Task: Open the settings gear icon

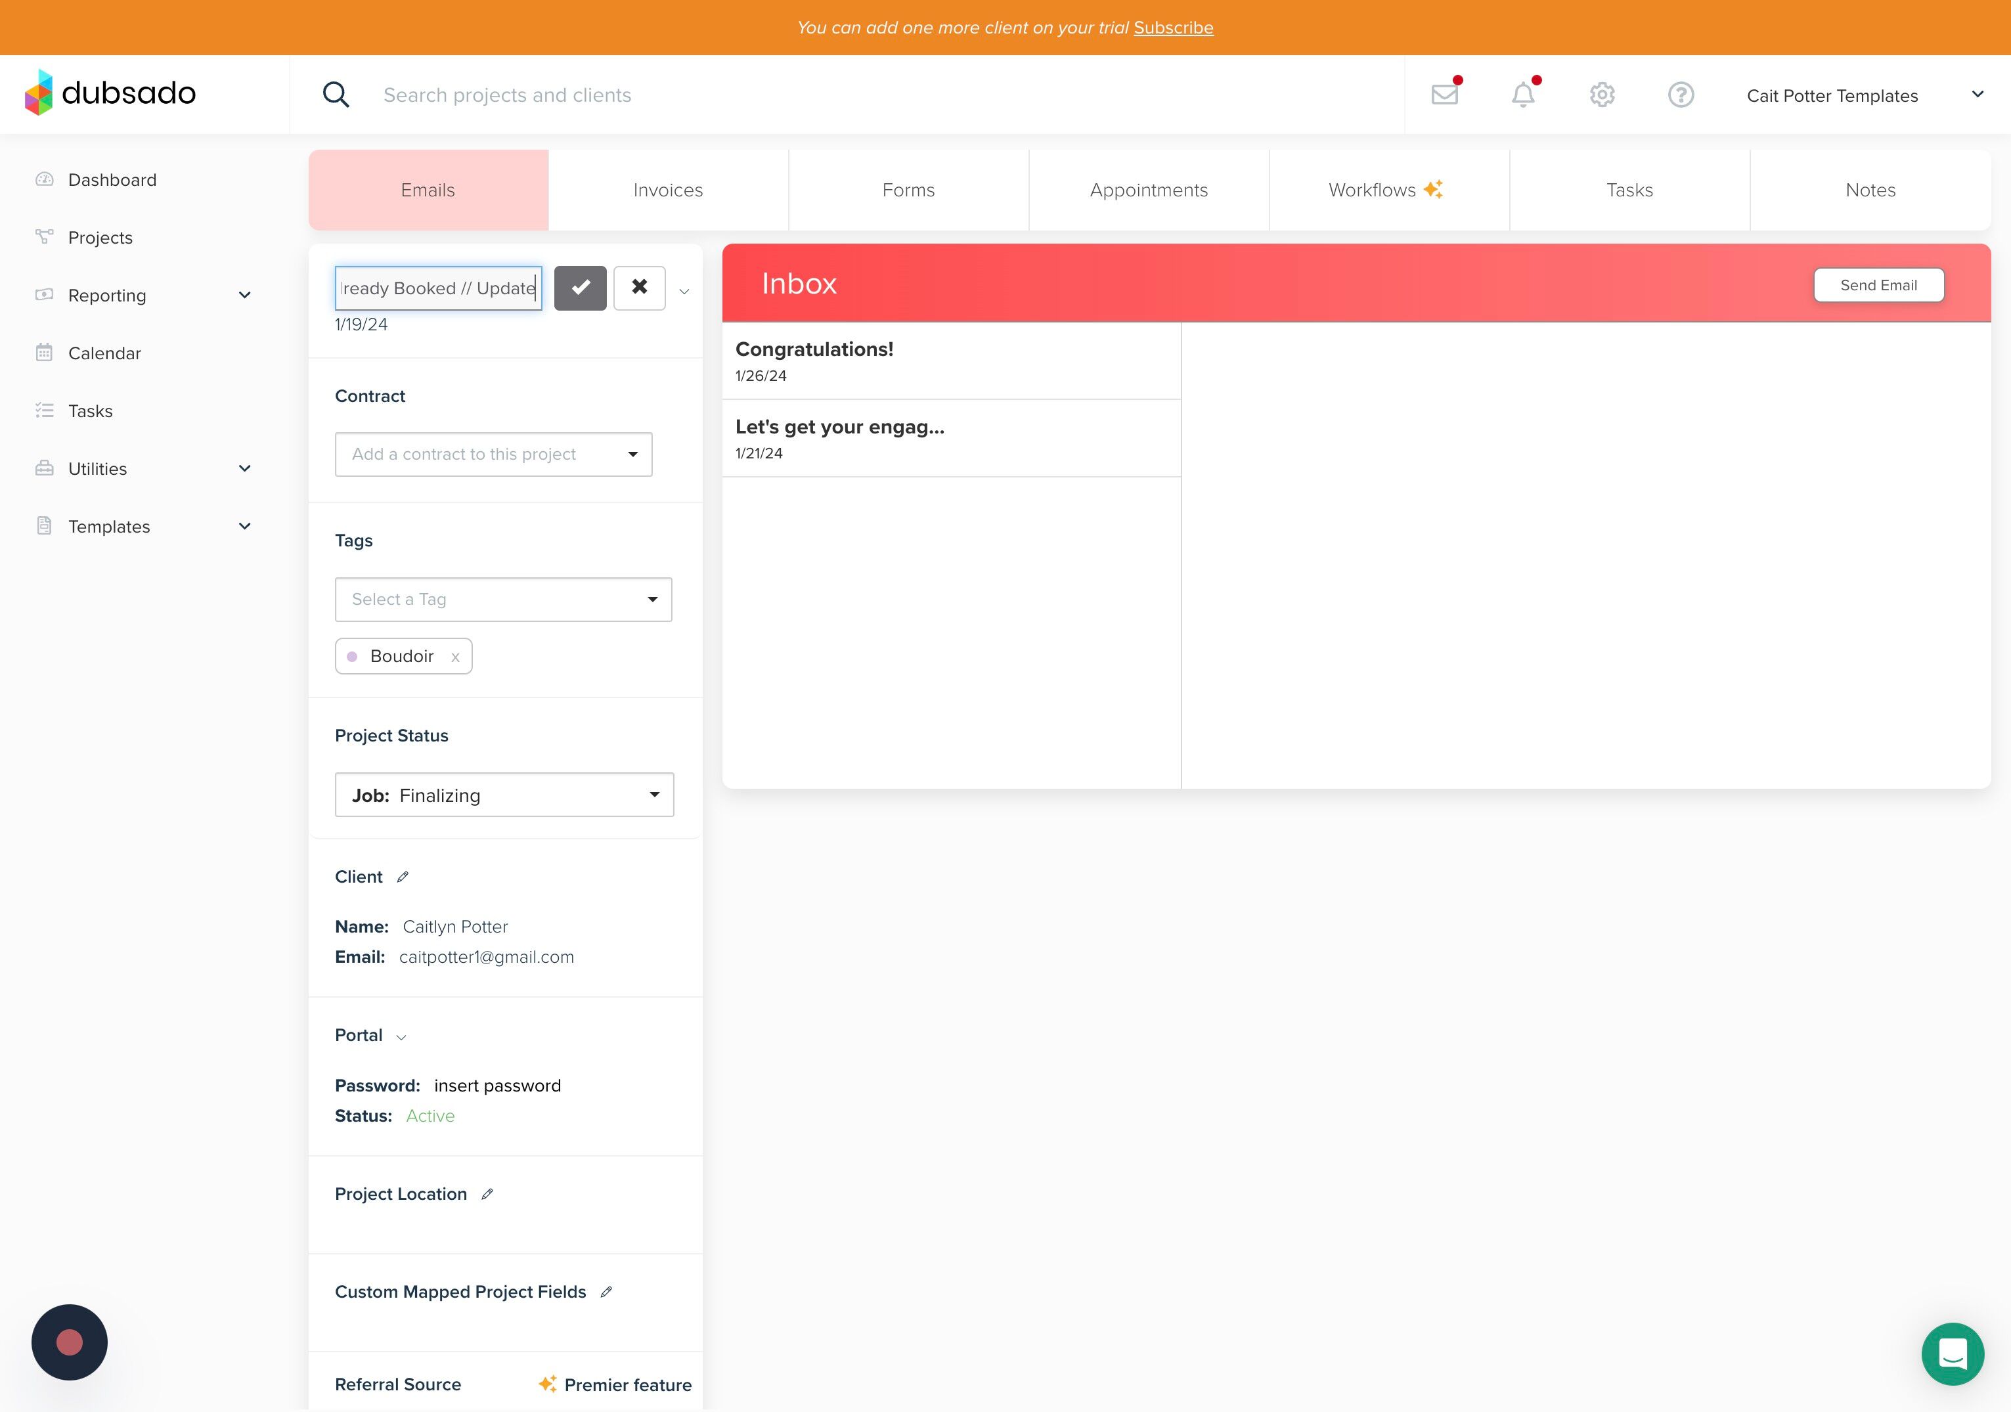Action: tap(1602, 95)
